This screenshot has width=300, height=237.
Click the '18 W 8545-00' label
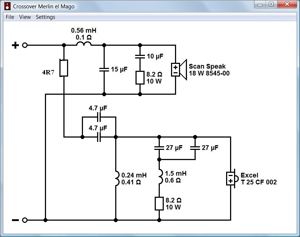click(x=209, y=73)
